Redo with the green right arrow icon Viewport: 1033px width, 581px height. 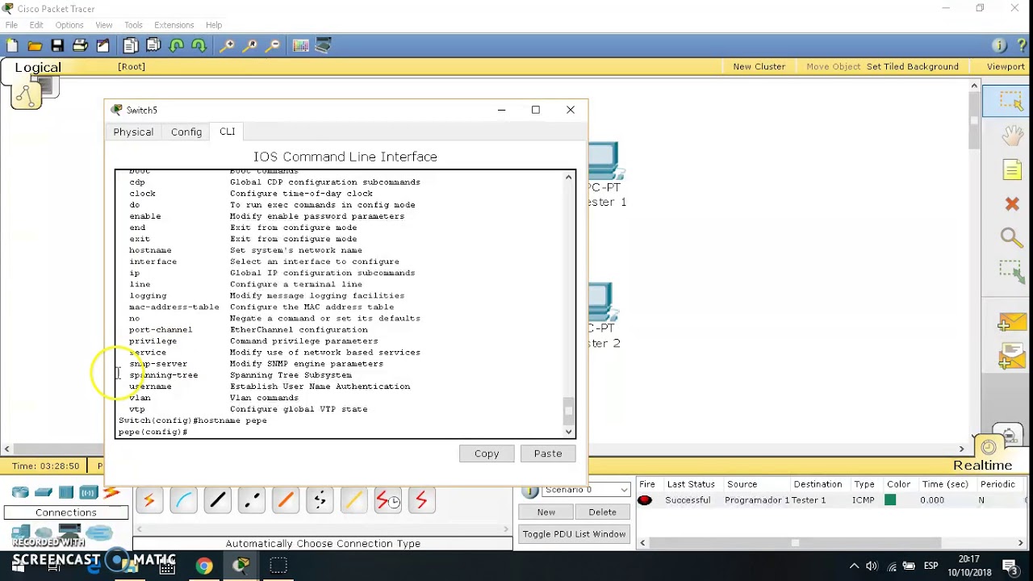tap(199, 46)
